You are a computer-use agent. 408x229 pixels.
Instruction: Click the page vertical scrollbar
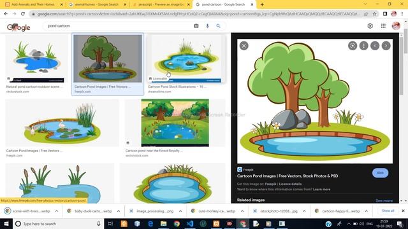point(406,41)
